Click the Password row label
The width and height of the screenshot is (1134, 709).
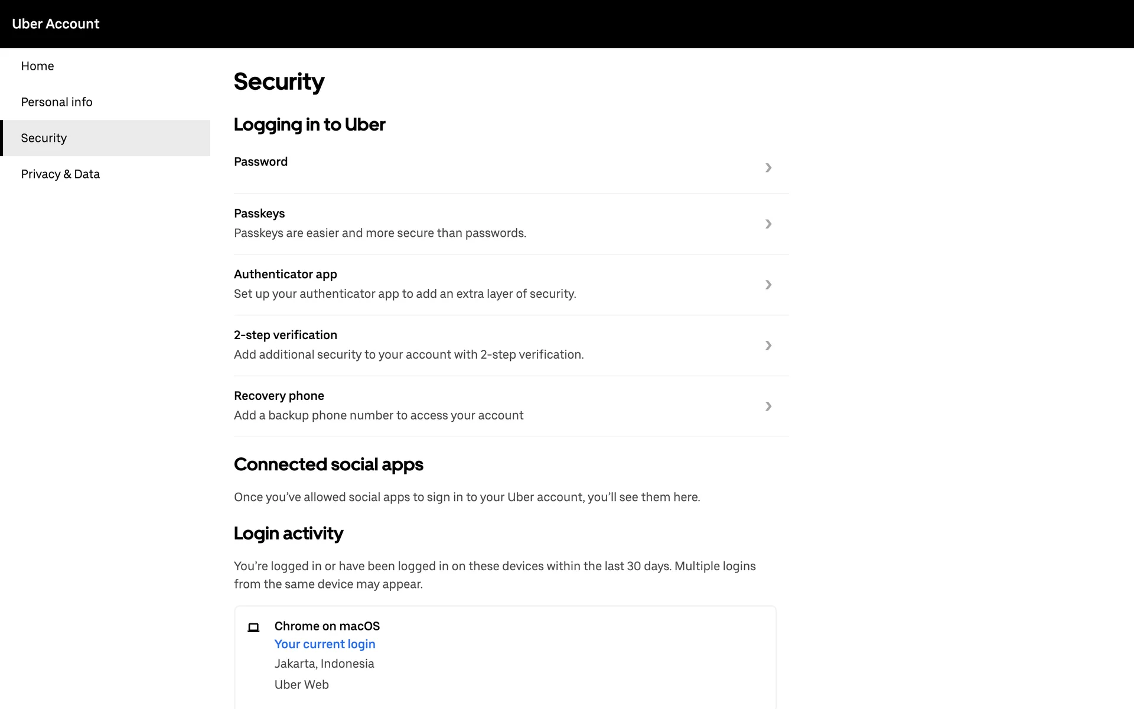tap(260, 161)
